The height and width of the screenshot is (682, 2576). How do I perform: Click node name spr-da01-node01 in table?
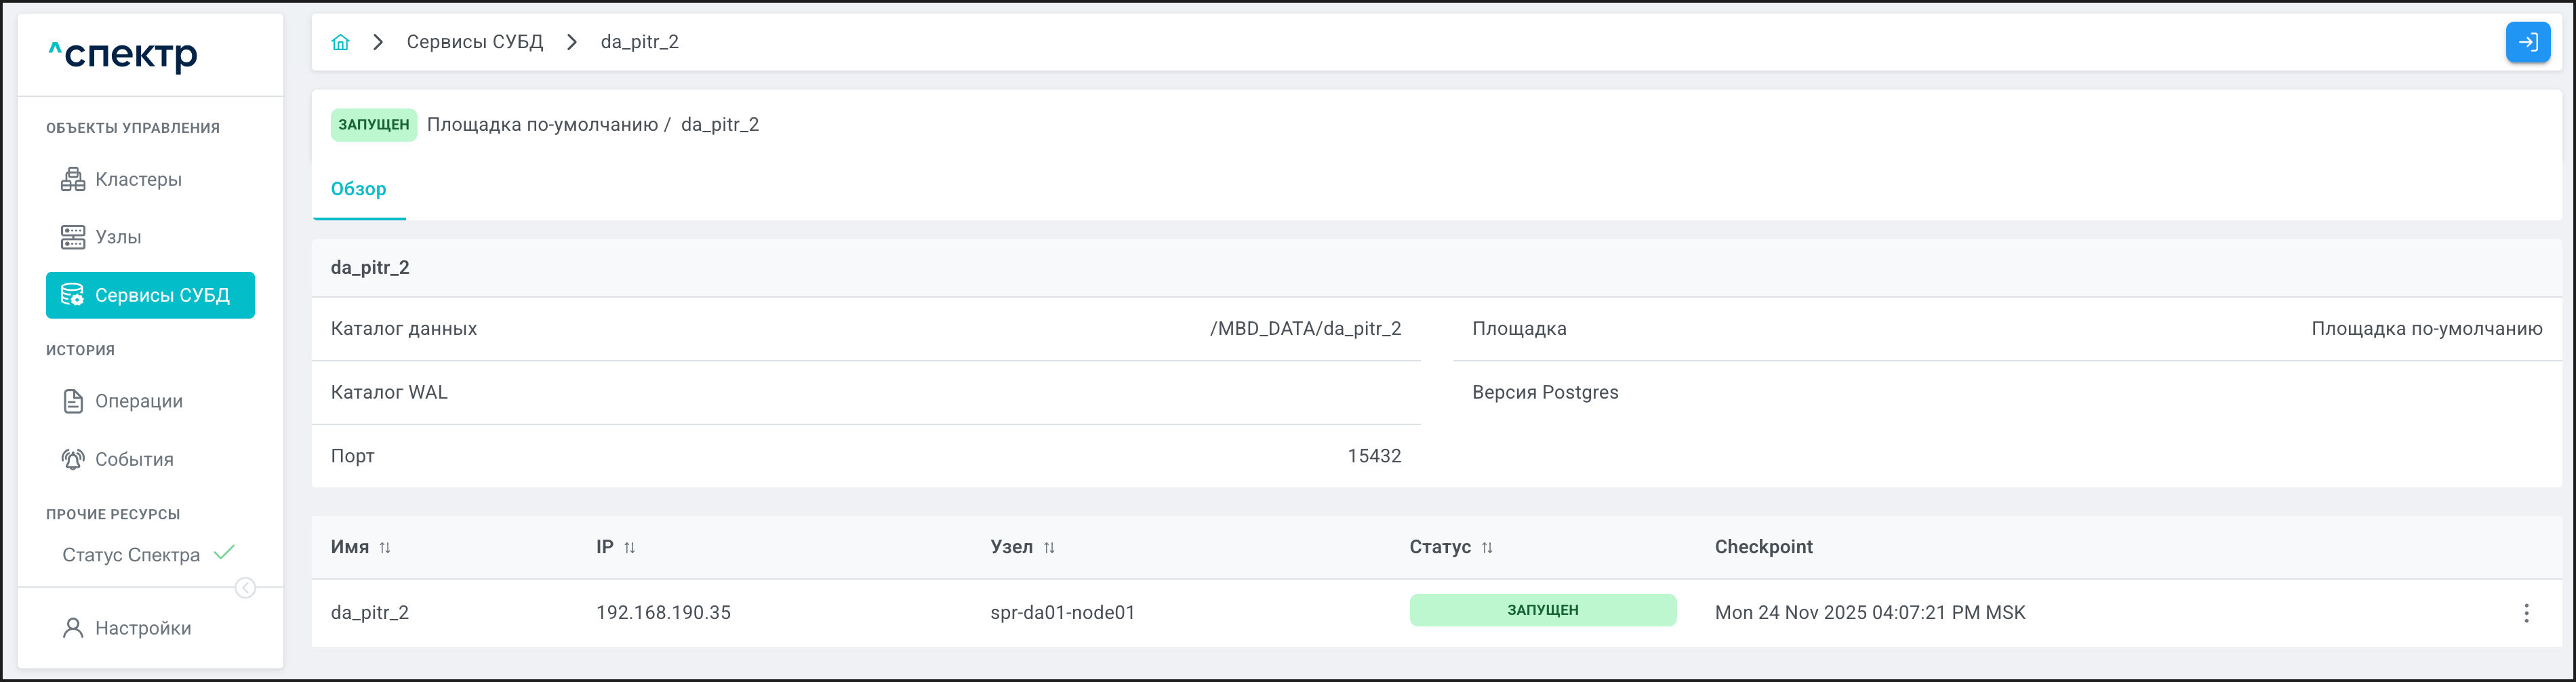1062,613
